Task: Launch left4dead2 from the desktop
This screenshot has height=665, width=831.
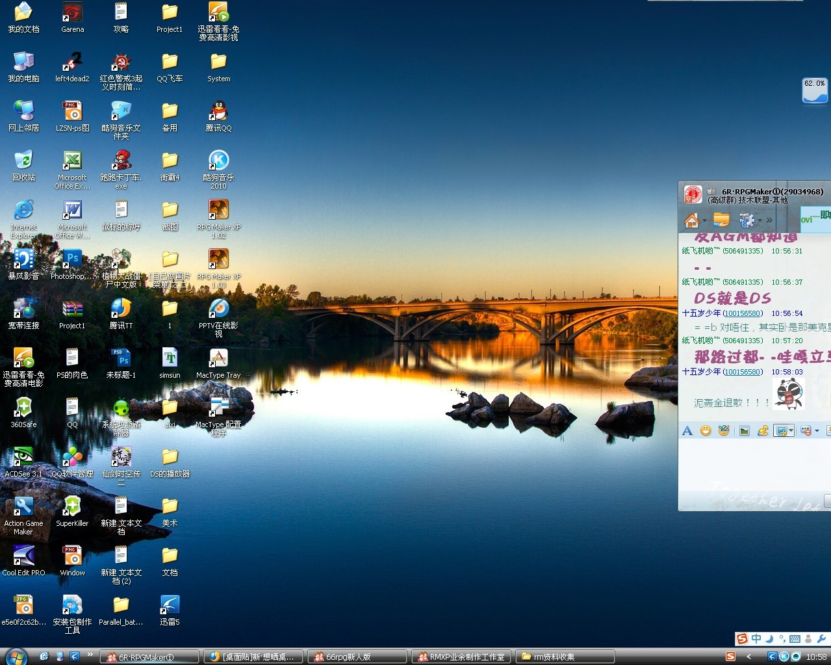Action: (x=72, y=67)
